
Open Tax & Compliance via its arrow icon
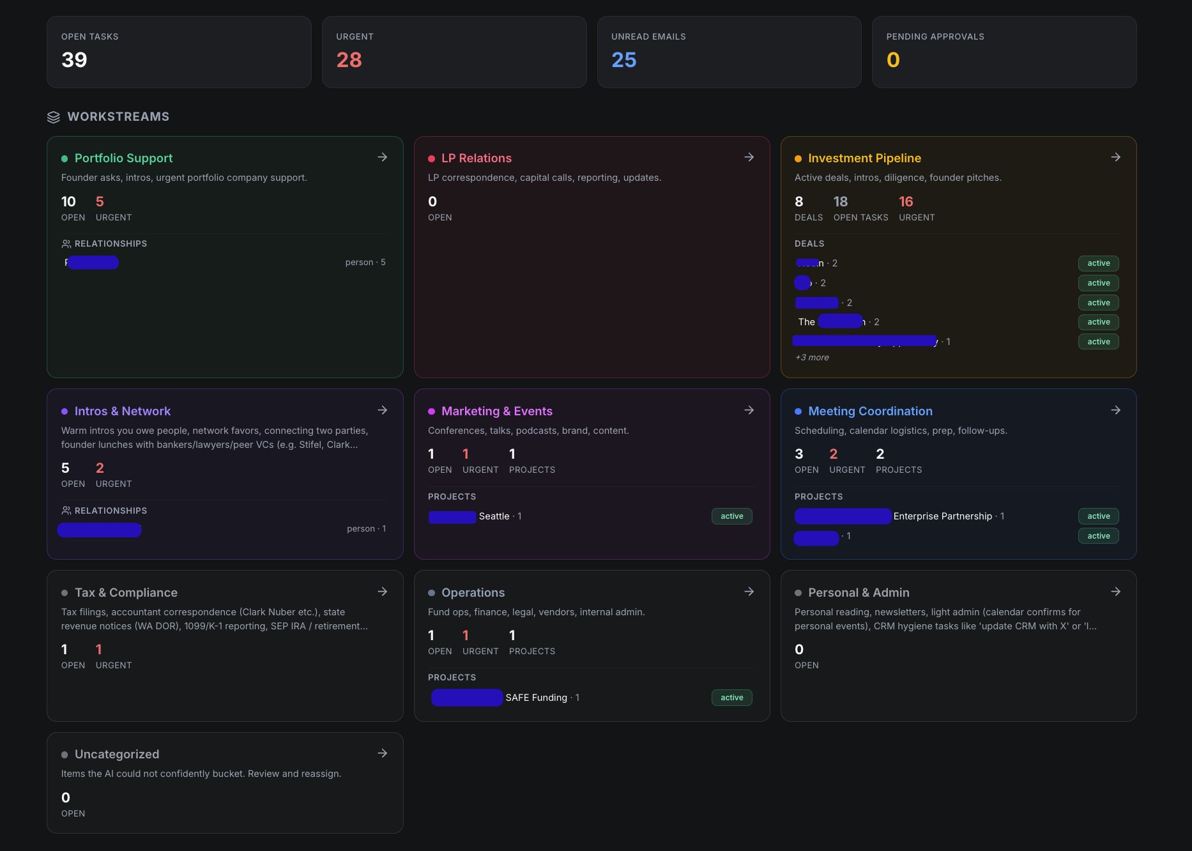tap(382, 592)
